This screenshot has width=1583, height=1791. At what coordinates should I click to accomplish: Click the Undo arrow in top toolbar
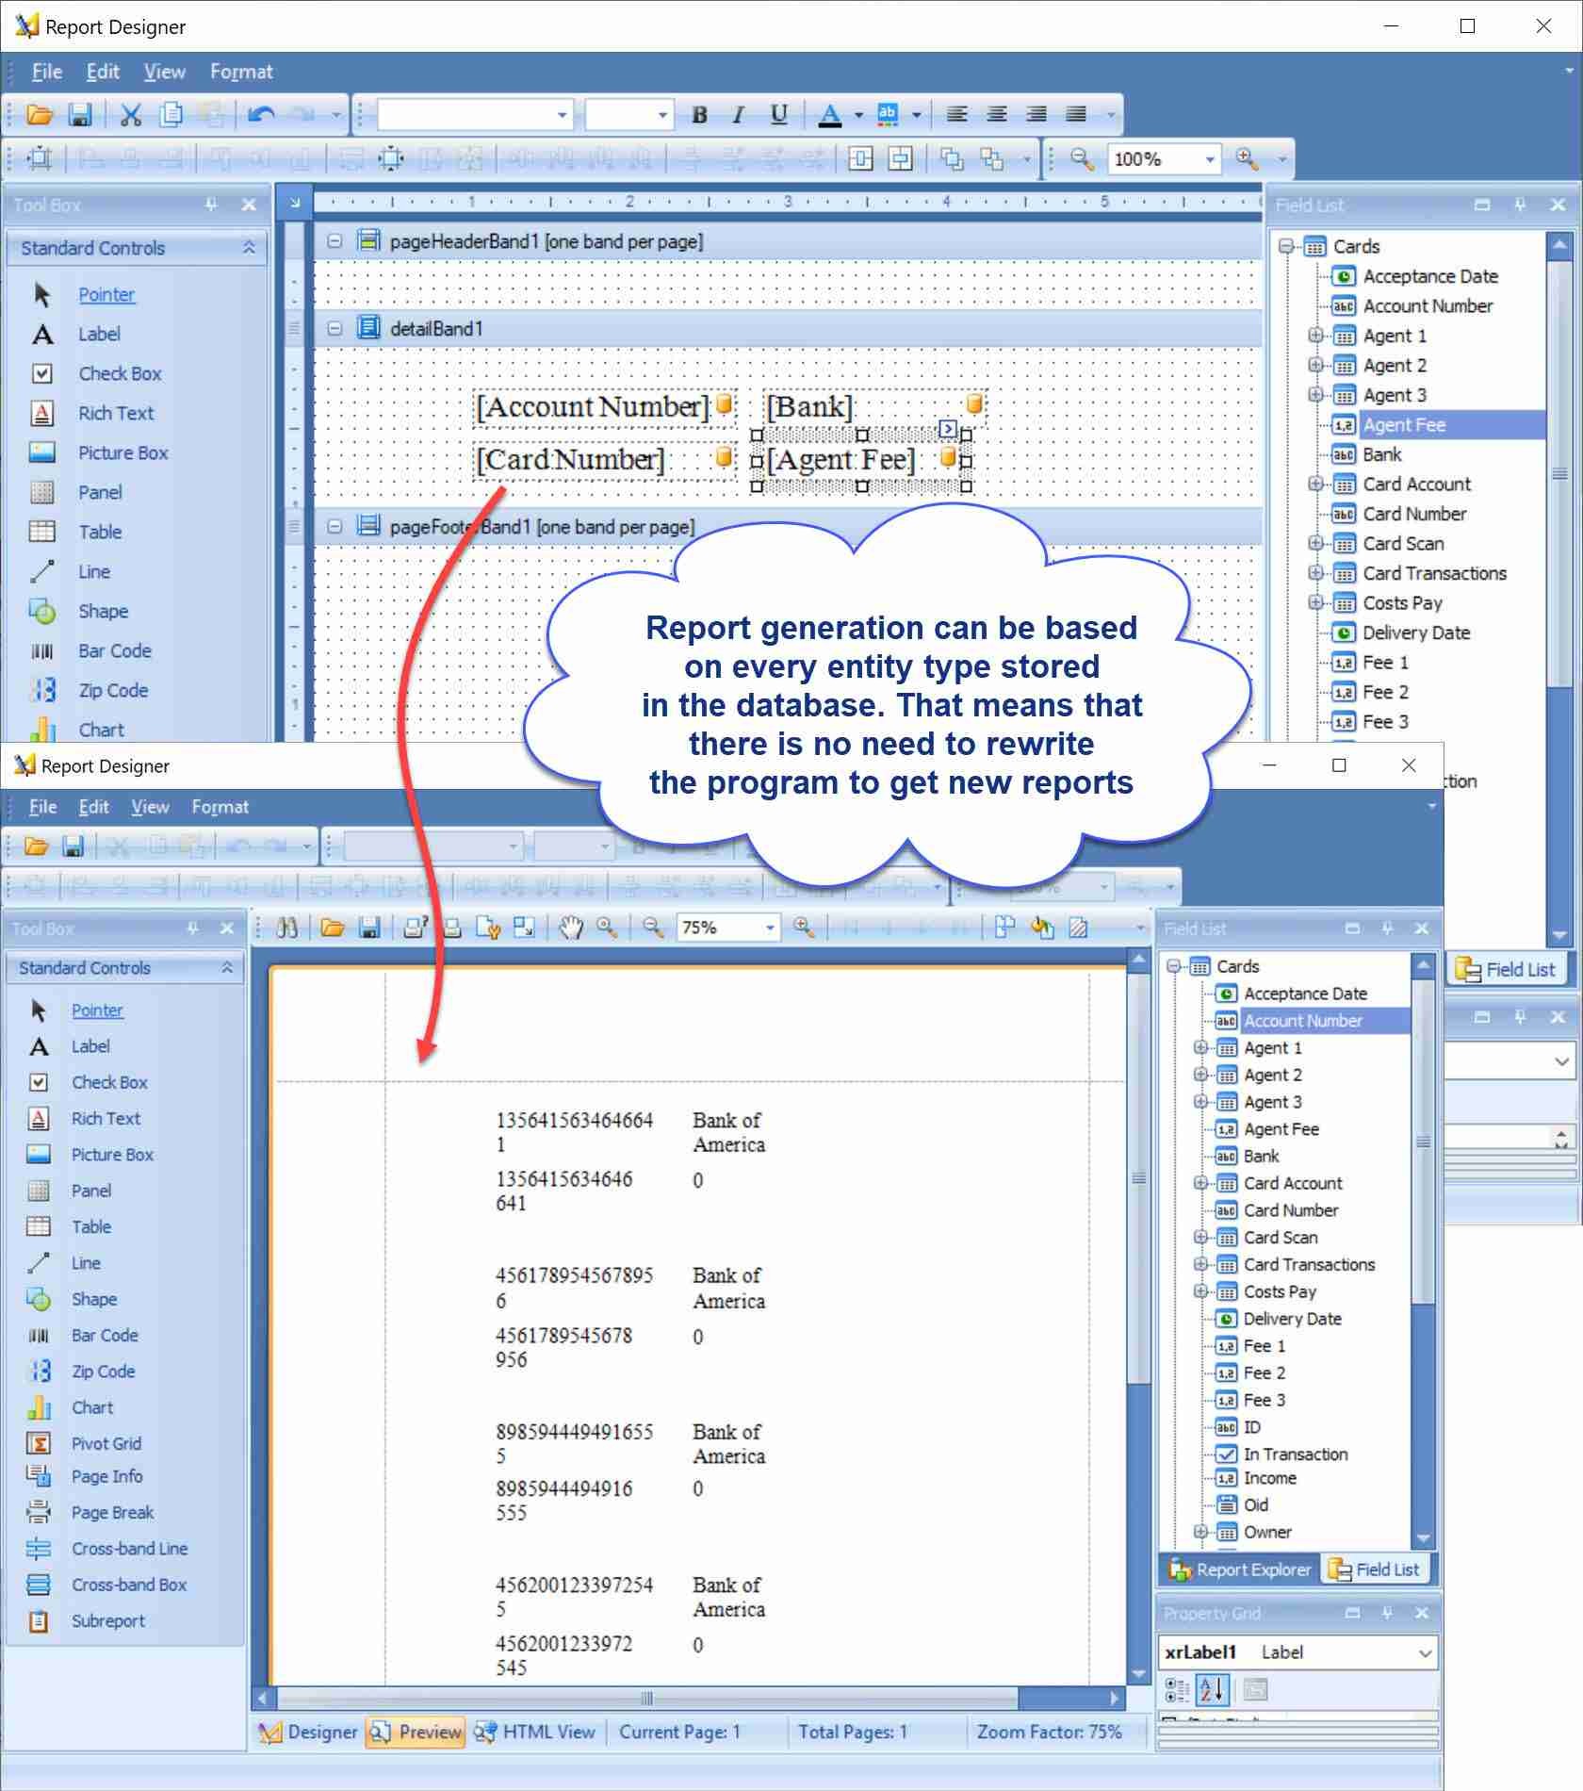coord(261,115)
